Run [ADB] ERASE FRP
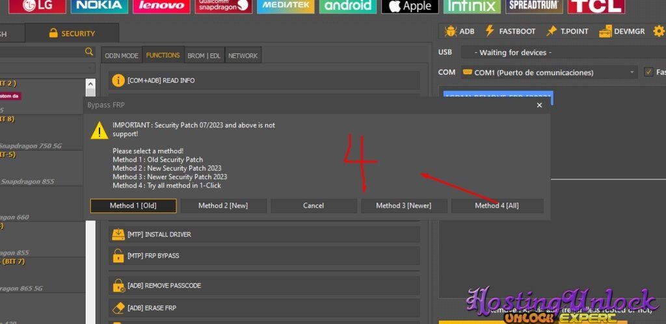Image resolution: width=666 pixels, height=324 pixels. 264,308
